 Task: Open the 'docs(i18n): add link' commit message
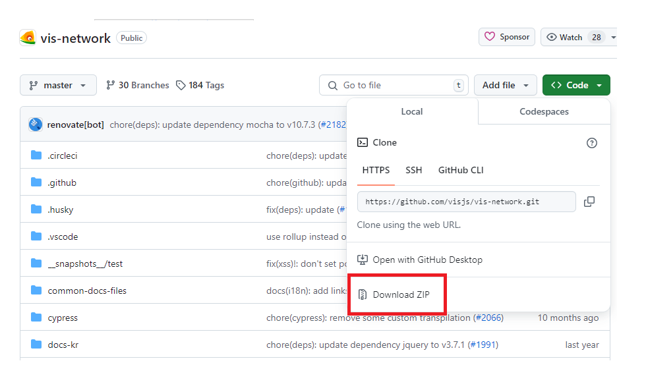306,291
